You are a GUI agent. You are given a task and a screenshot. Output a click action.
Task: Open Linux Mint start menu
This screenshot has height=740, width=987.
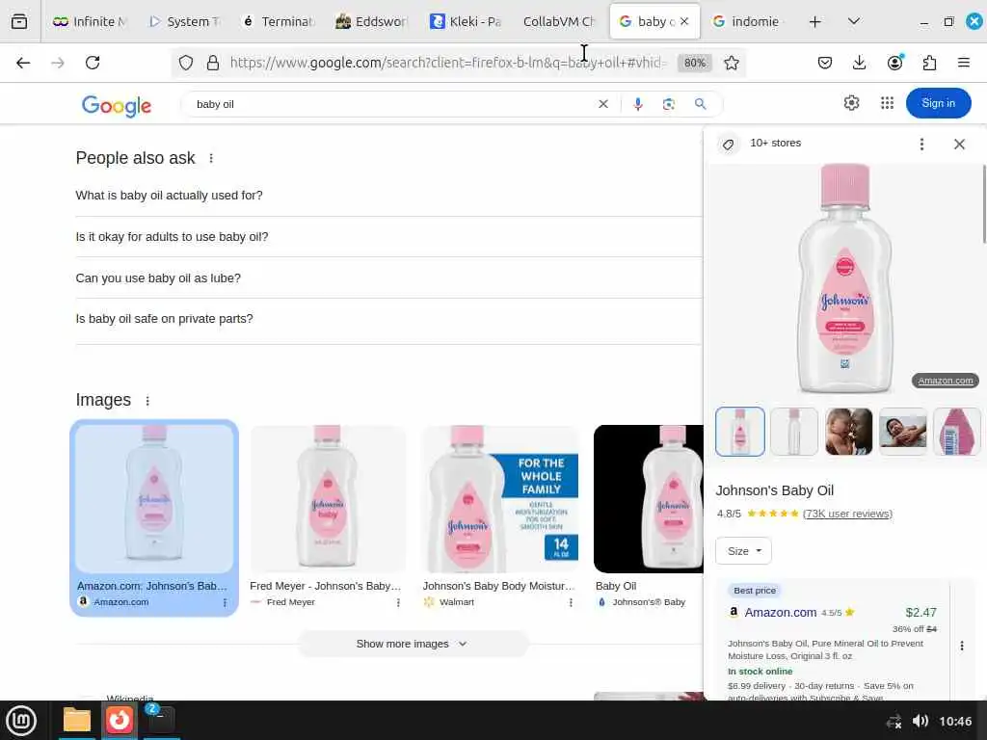tap(21, 721)
